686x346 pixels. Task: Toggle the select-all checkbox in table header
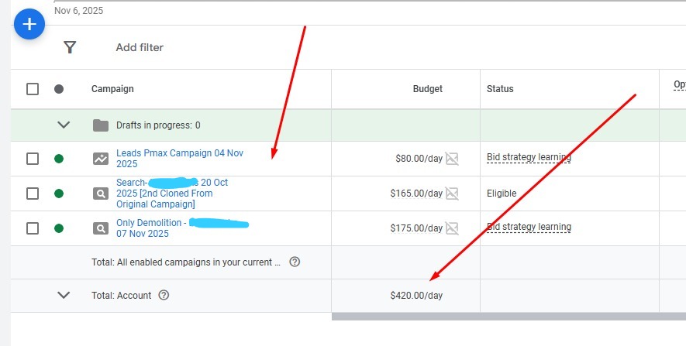pos(33,89)
